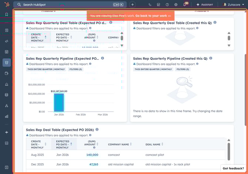Open the Bookmarks icon in sidebar
Viewport: 248px width, 174px height.
(6, 14)
